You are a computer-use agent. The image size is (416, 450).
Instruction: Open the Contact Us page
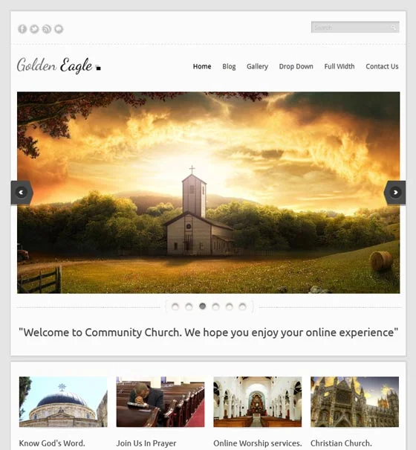(x=382, y=67)
